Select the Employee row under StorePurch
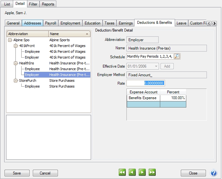This screenshot has width=222, height=179. (x=32, y=87)
